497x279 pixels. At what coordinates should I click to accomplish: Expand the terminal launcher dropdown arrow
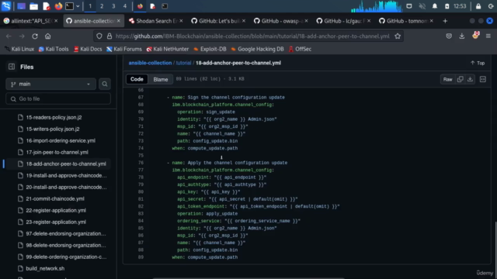(78, 6)
